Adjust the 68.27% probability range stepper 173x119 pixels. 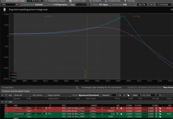(148, 5)
